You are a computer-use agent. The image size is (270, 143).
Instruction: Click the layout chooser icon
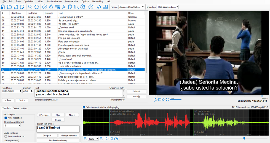click(x=105, y=7)
